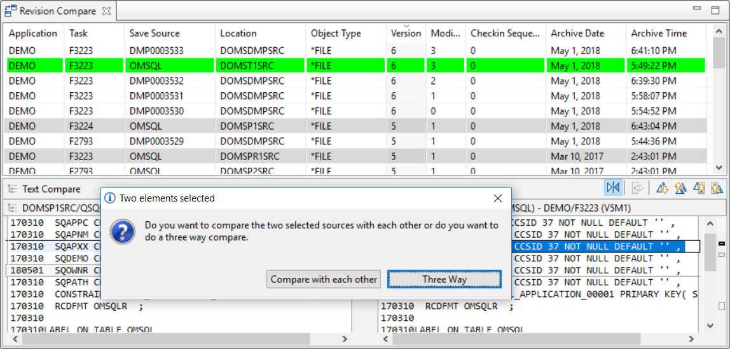
Task: Maximize the Revision Compare view
Action: tap(715, 10)
